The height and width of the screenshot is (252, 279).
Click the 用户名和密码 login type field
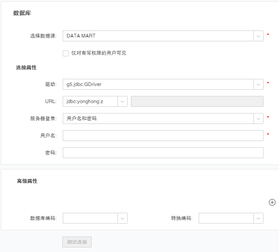[158, 118]
